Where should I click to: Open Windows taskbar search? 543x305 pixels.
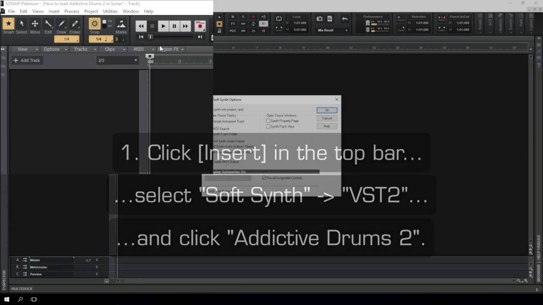point(20,299)
